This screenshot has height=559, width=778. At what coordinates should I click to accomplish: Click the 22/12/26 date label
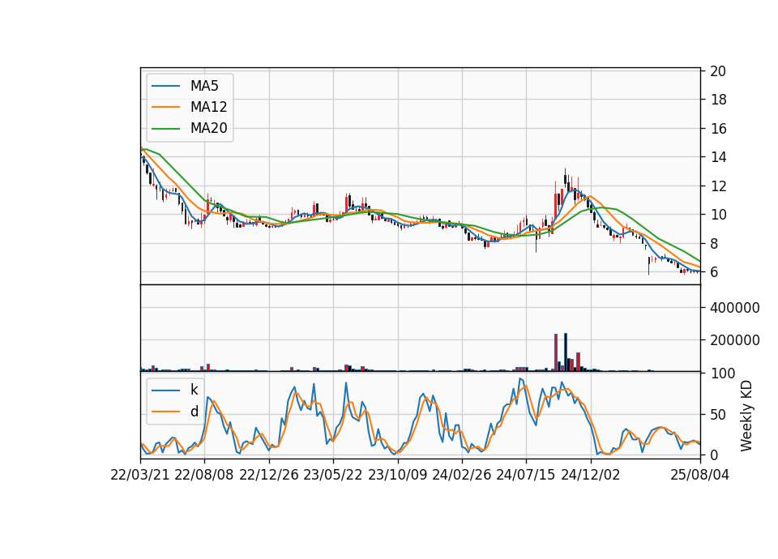click(x=269, y=475)
